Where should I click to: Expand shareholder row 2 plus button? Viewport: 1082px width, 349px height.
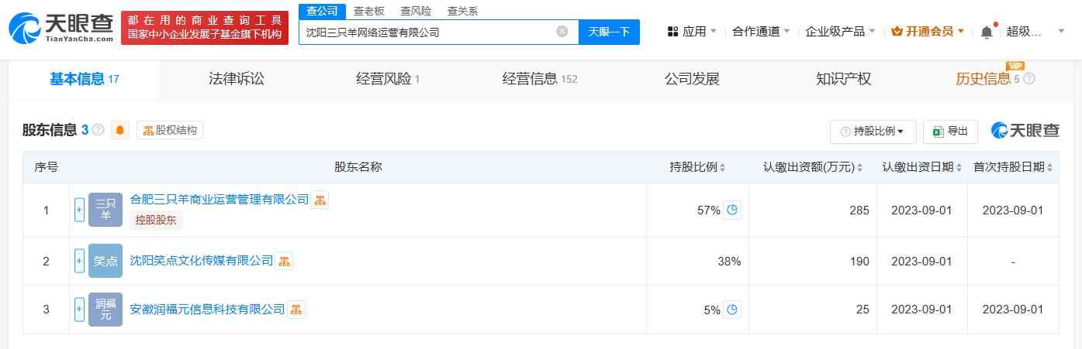click(79, 261)
